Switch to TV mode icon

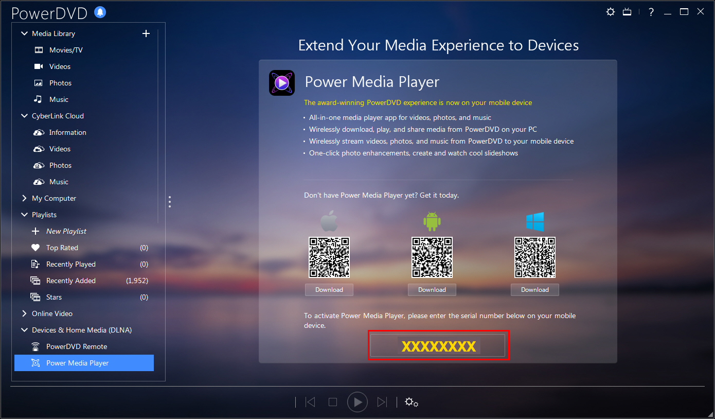pyautogui.click(x=627, y=12)
